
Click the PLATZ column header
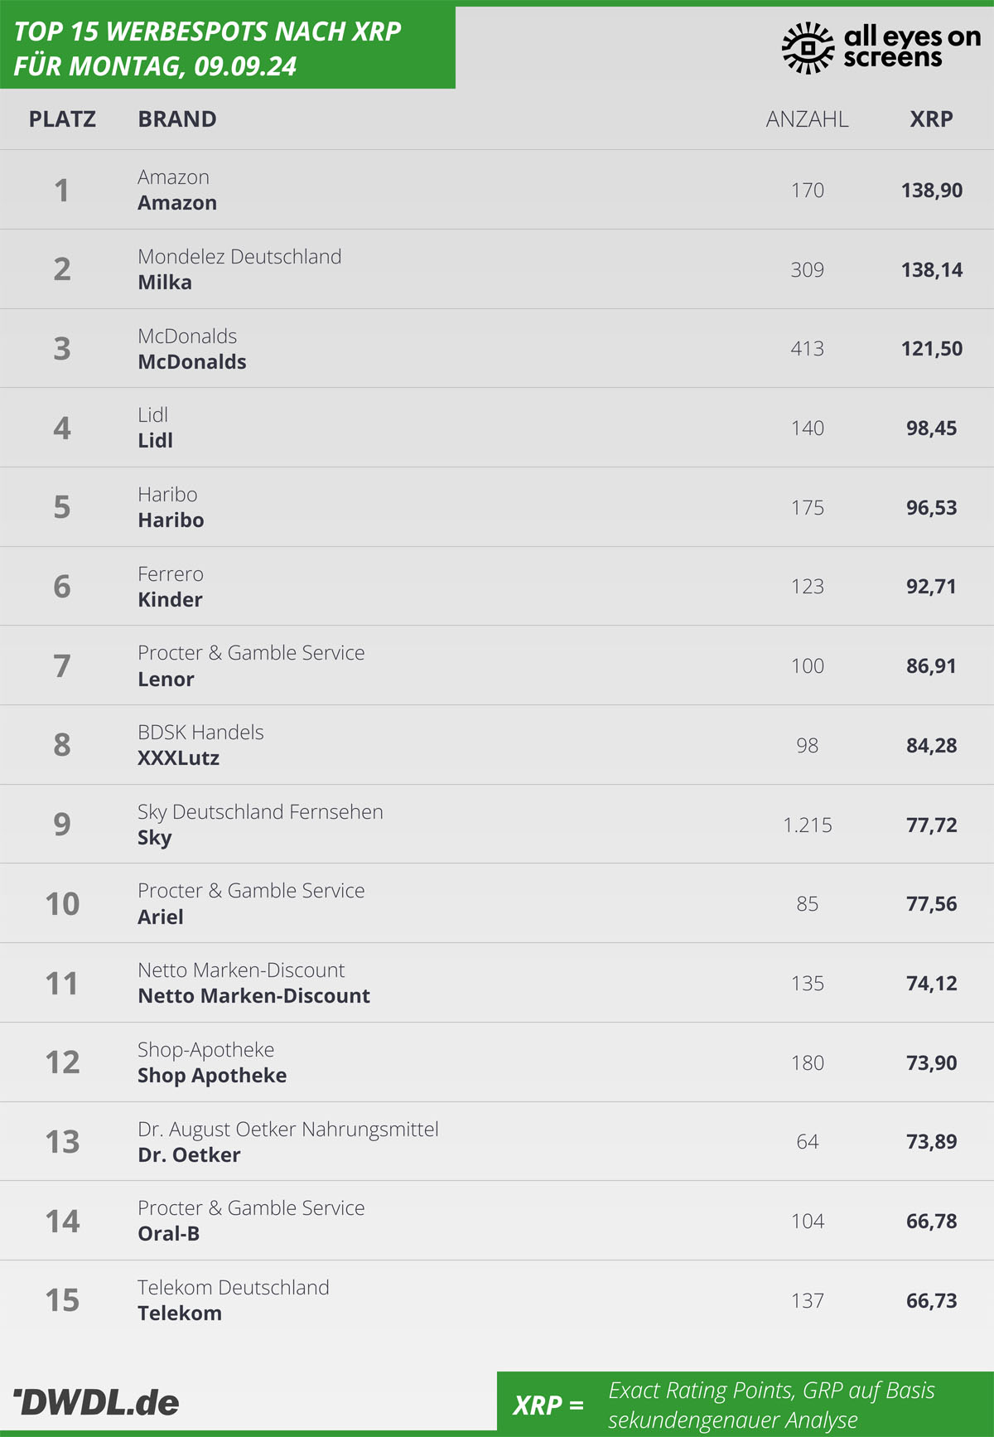click(62, 119)
